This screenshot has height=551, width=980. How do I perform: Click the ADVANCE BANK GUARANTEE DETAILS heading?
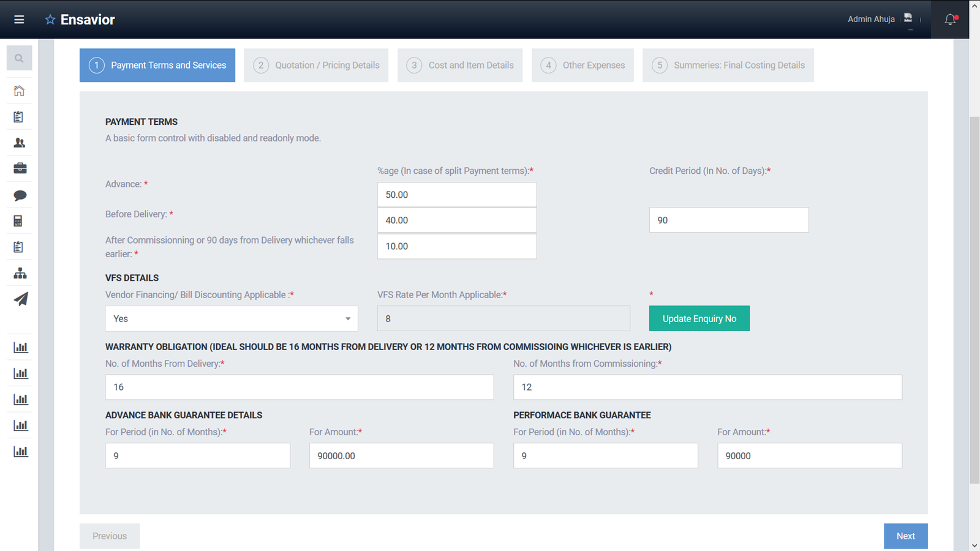184,415
